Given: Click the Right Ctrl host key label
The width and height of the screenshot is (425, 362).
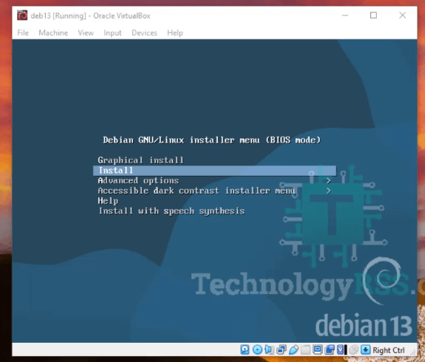Looking at the screenshot, I should point(388,350).
